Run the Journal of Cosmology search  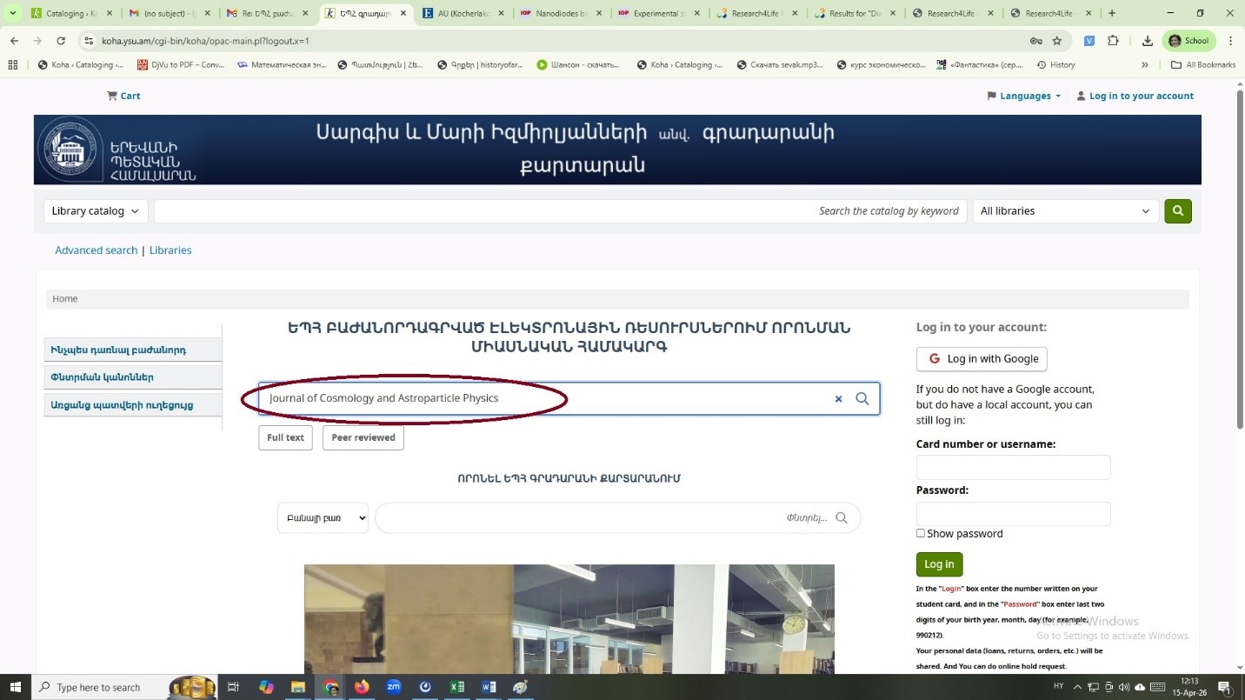tap(862, 398)
